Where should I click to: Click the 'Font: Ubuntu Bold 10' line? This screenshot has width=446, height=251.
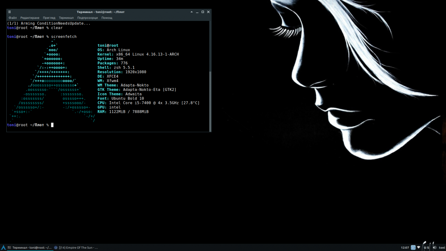tap(120, 99)
